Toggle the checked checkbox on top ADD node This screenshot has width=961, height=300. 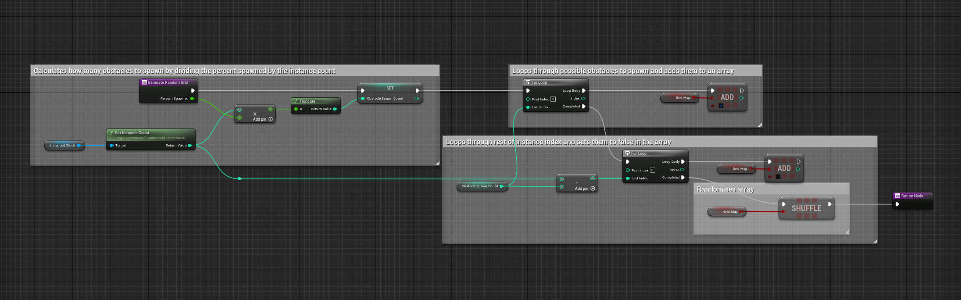721,106
